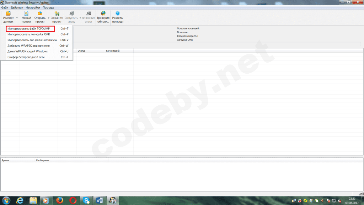Click the Средняя скорость label

click(187, 36)
